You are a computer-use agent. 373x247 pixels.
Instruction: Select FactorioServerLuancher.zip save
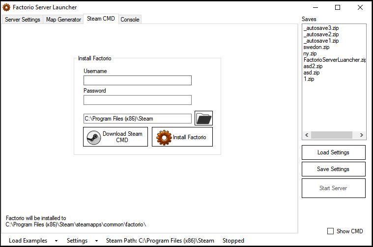pyautogui.click(x=335, y=60)
